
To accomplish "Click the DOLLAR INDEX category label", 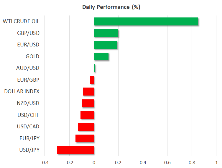I will pyautogui.click(x=22, y=91).
